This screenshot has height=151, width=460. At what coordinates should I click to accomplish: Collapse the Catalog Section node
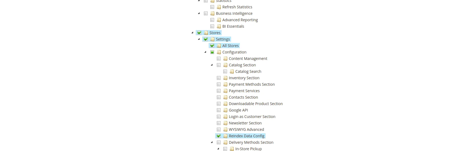coord(212,65)
